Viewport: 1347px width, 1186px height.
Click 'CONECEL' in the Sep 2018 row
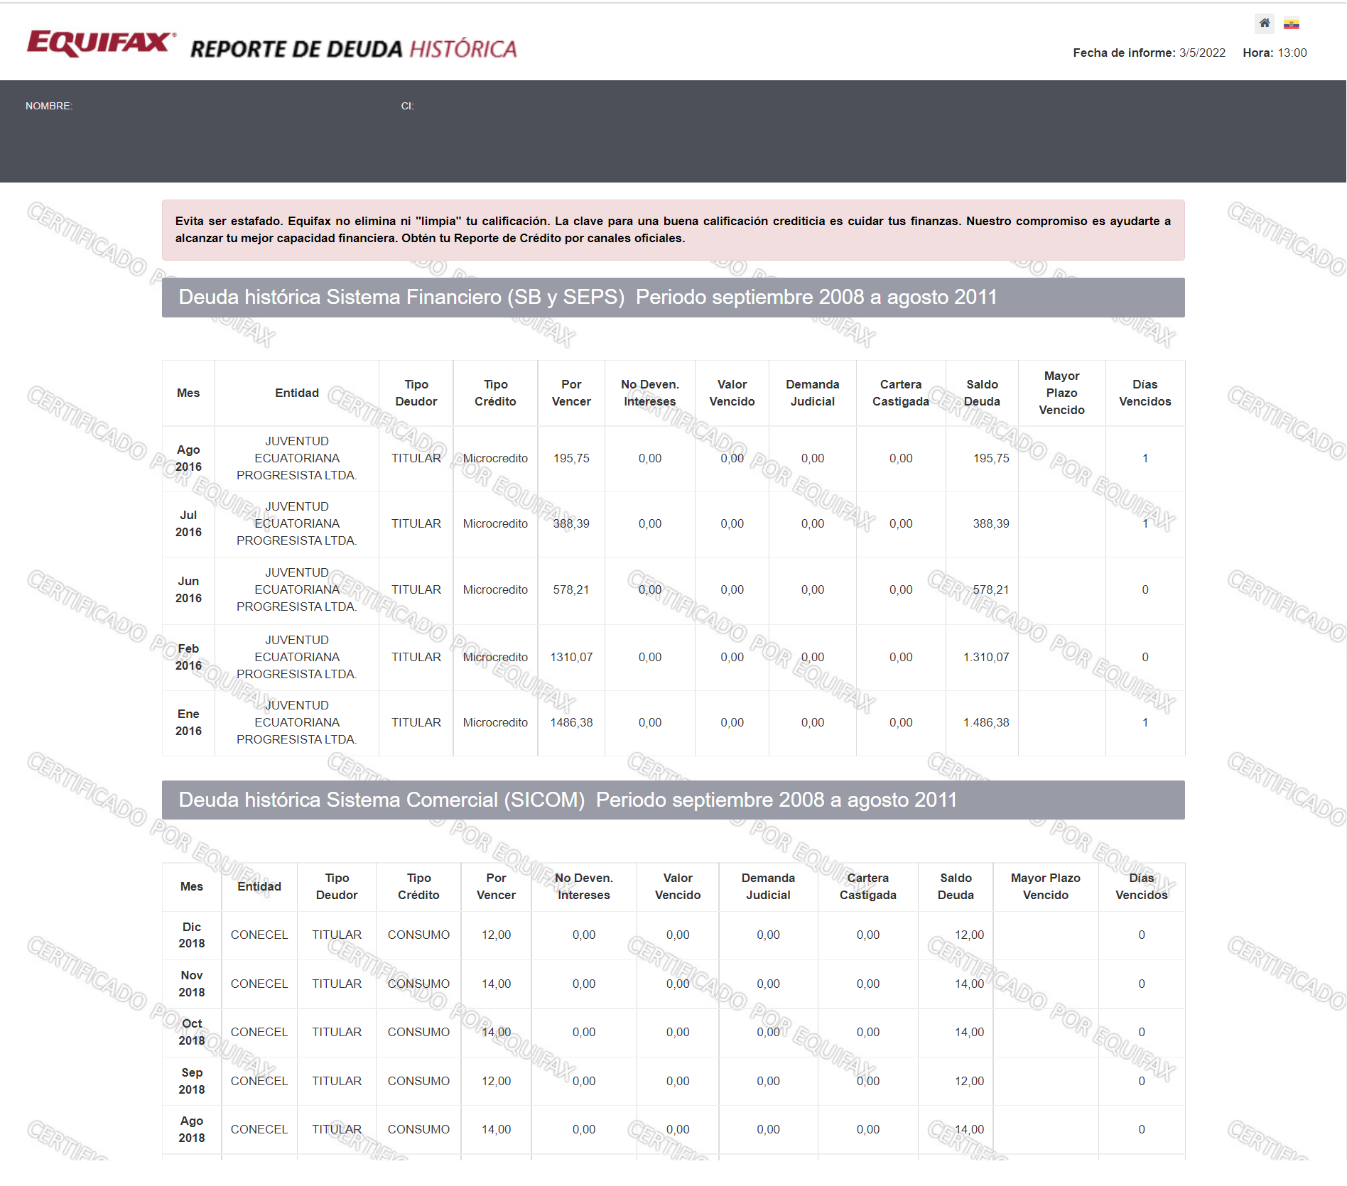coord(259,1081)
